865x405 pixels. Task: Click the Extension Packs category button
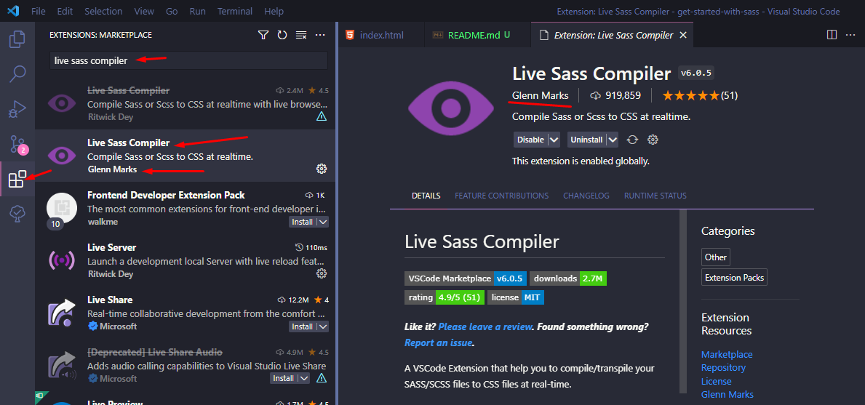(734, 277)
